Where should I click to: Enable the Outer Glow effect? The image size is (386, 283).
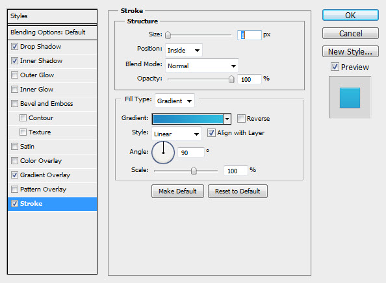pos(14,75)
